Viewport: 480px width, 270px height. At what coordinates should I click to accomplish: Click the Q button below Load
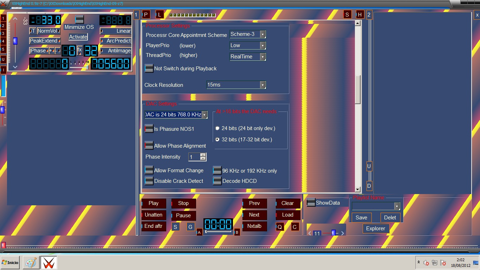coord(280,227)
